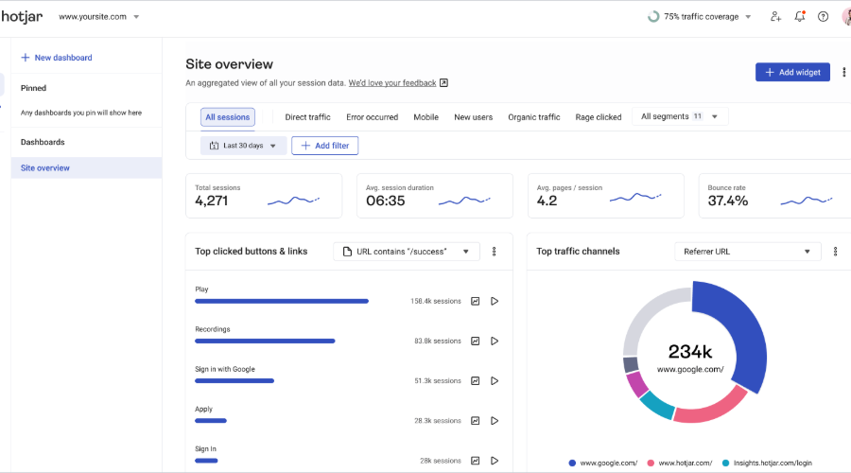Open Site overview in the sidebar
This screenshot has width=851, height=473.
[x=45, y=168]
